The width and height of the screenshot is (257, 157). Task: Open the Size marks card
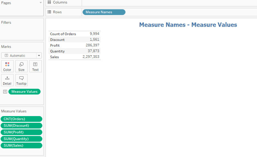(x=21, y=66)
